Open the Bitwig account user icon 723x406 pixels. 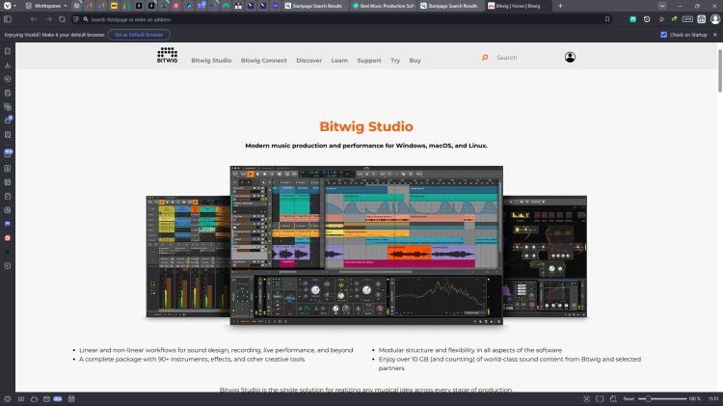(x=570, y=57)
